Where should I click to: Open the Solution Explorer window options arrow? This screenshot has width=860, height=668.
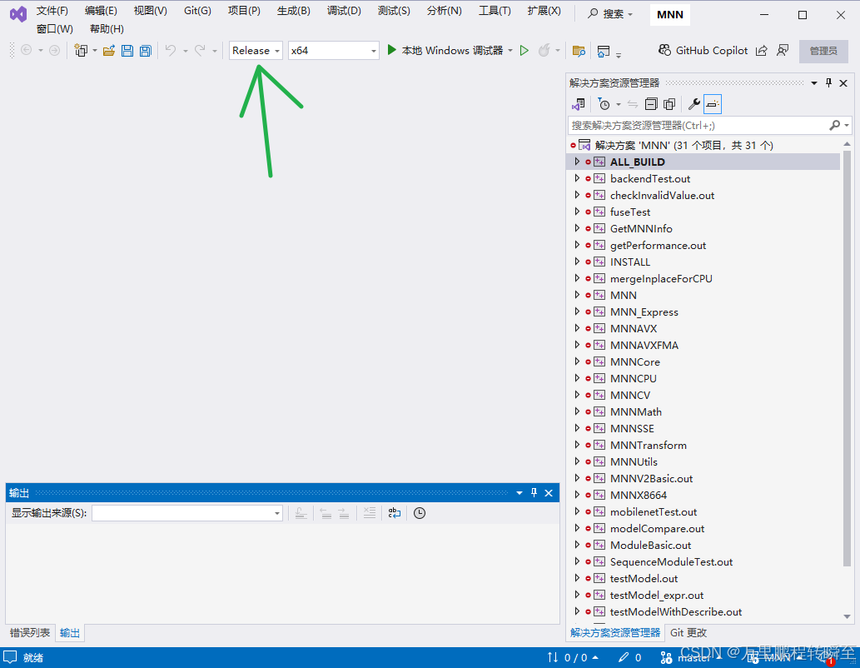click(814, 83)
